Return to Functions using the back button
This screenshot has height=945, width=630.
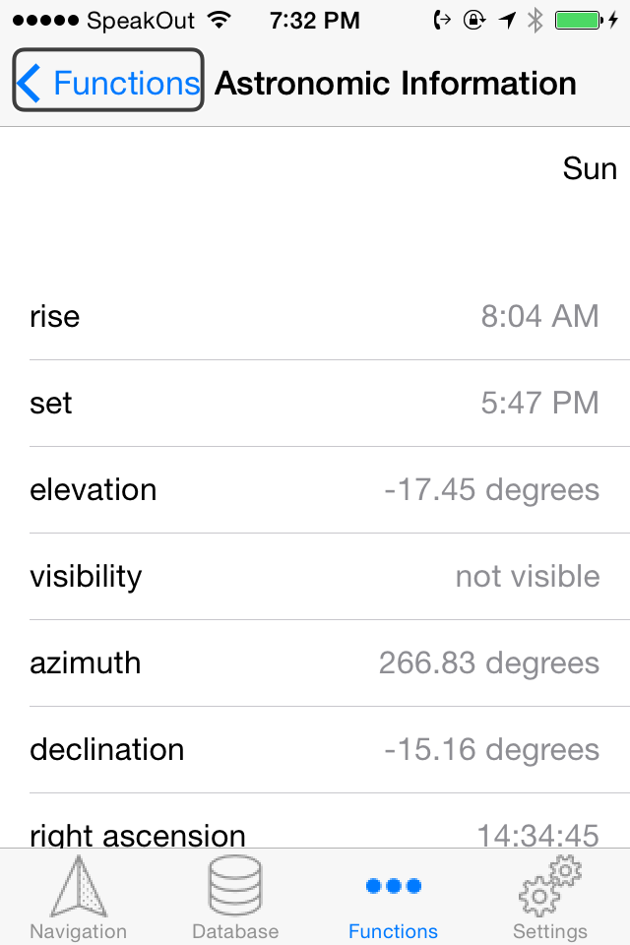point(107,83)
